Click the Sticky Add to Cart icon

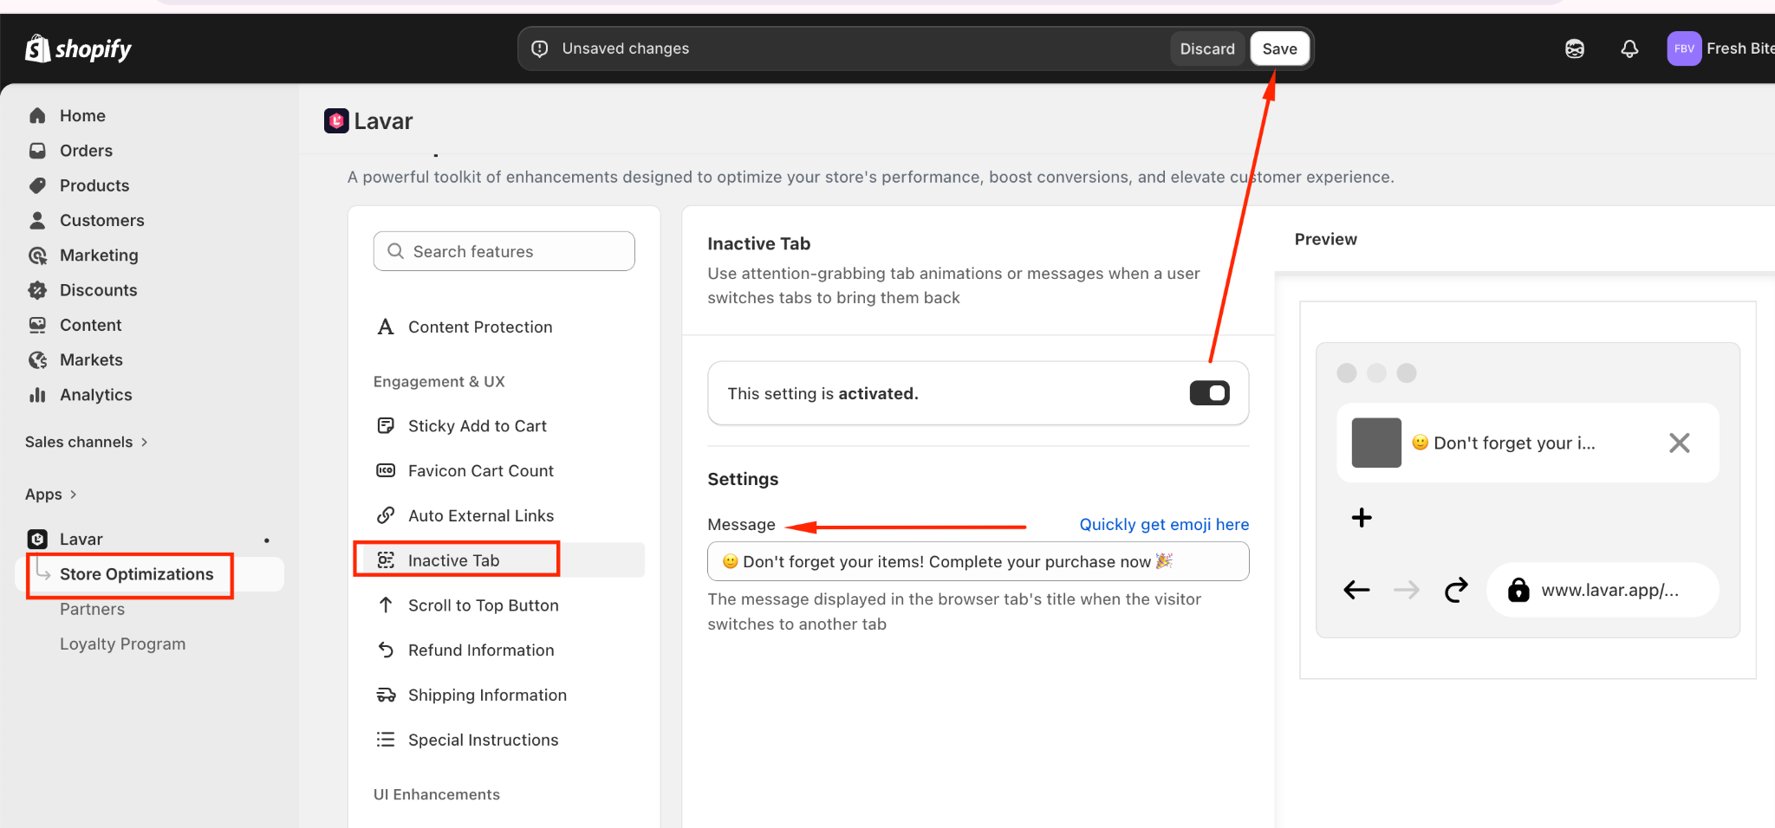pos(386,425)
